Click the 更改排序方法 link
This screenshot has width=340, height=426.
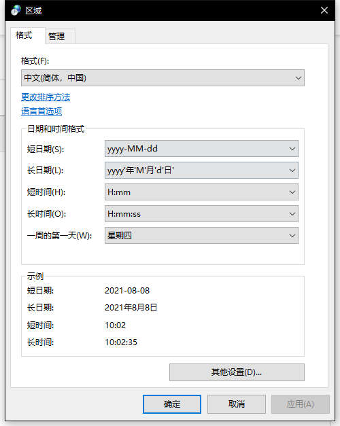coord(46,97)
